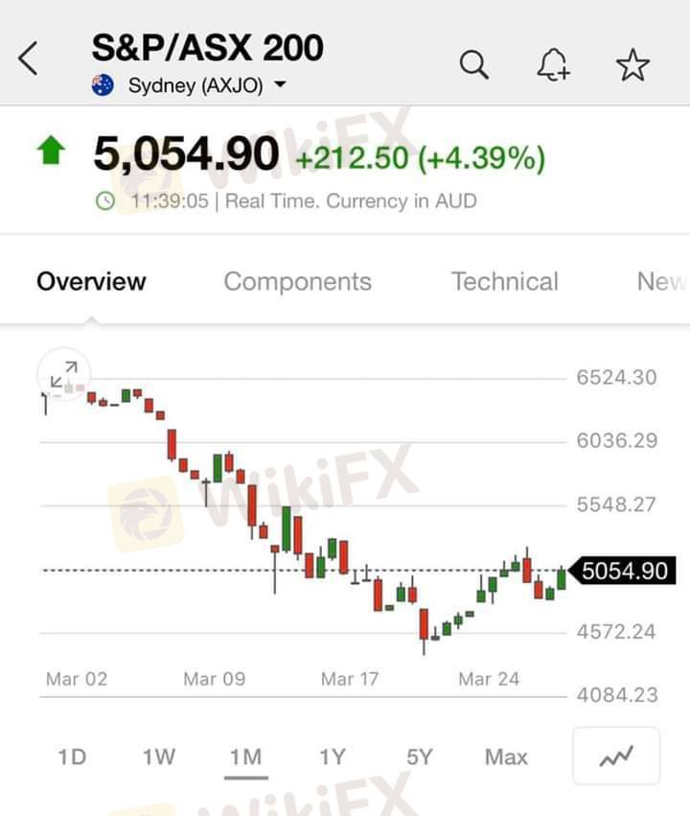Select the 1Y time range
Screen dimensions: 690x816
pos(333,757)
